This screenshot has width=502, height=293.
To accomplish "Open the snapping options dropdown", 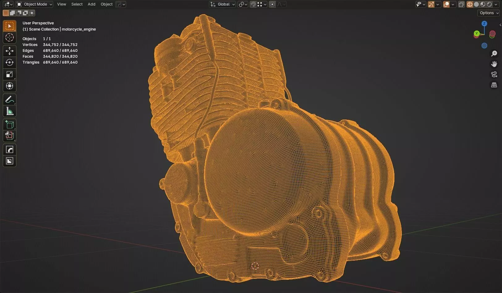I will tap(262, 4).
